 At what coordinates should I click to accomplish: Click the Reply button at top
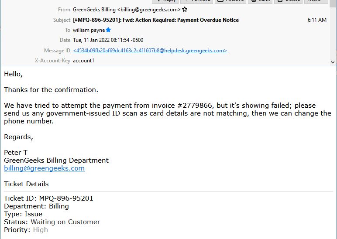tap(165, 1)
